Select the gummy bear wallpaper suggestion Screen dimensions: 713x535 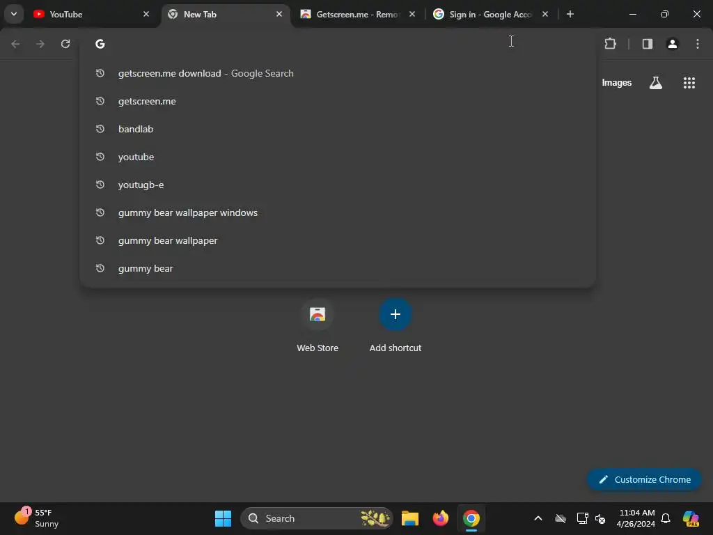pos(338,240)
